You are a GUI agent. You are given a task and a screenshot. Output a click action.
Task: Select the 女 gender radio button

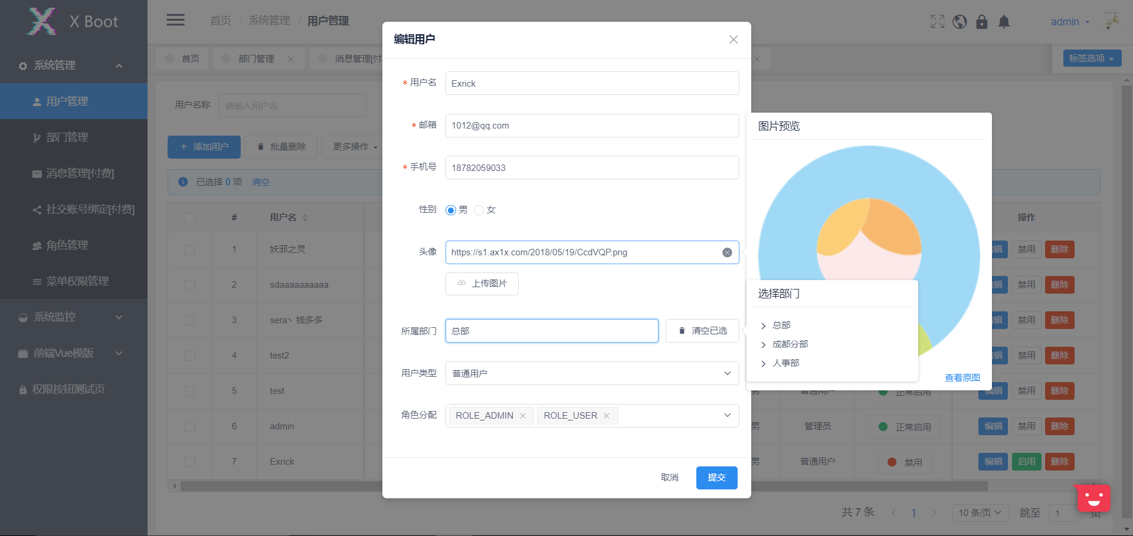point(479,209)
